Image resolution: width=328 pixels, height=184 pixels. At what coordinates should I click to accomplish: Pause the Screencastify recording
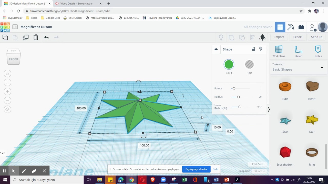(4, 171)
